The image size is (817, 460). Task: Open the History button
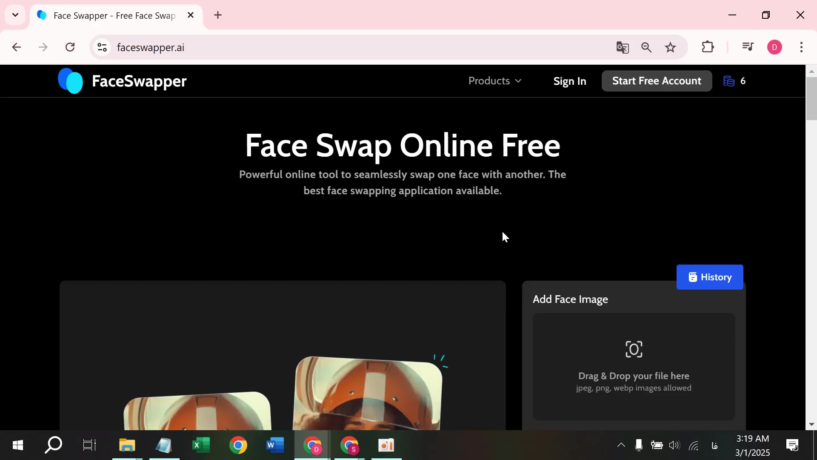710,277
